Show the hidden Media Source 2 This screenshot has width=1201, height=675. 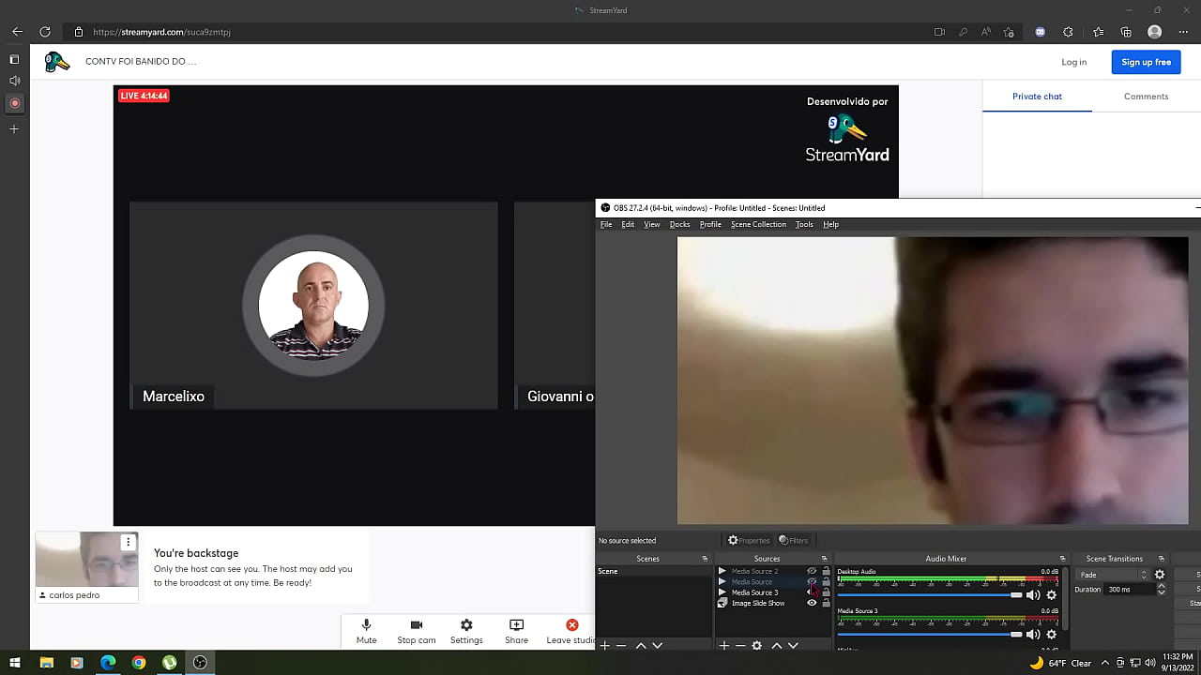[x=811, y=571]
